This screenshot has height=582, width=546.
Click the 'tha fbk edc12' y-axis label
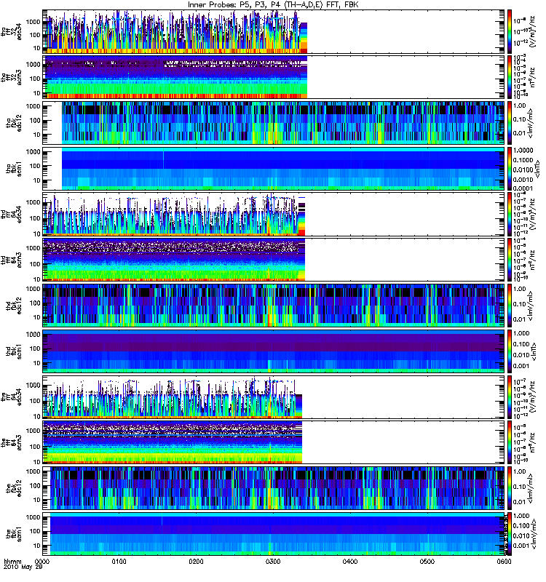click(14, 123)
